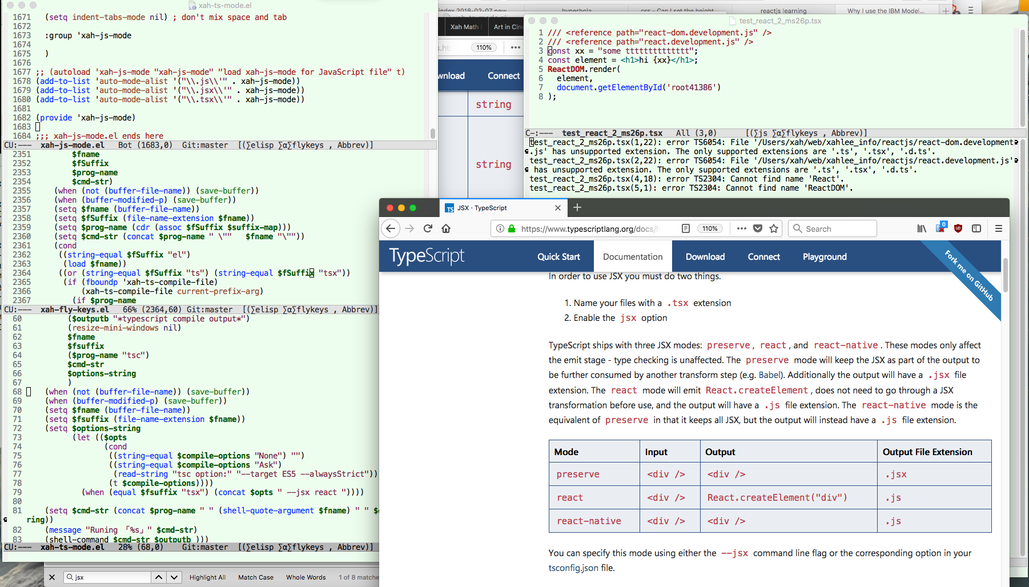Viewport: 1029px width, 587px height.
Task: Close the JSX · TypeScript tab
Action: coord(558,208)
